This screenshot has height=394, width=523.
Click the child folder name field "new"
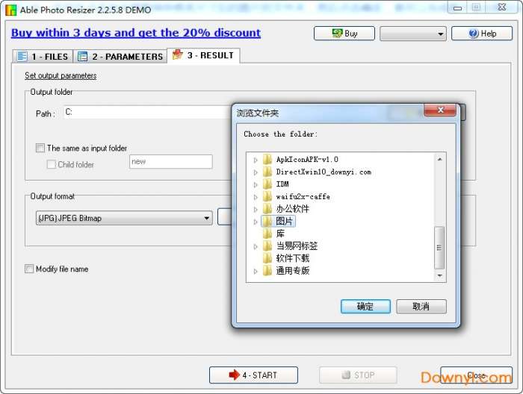[x=171, y=161]
